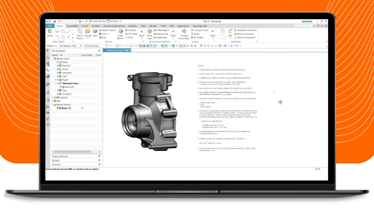The height and width of the screenshot is (210, 374).
Task: Click the Through Curve Mesh icon
Action: tap(184, 32)
